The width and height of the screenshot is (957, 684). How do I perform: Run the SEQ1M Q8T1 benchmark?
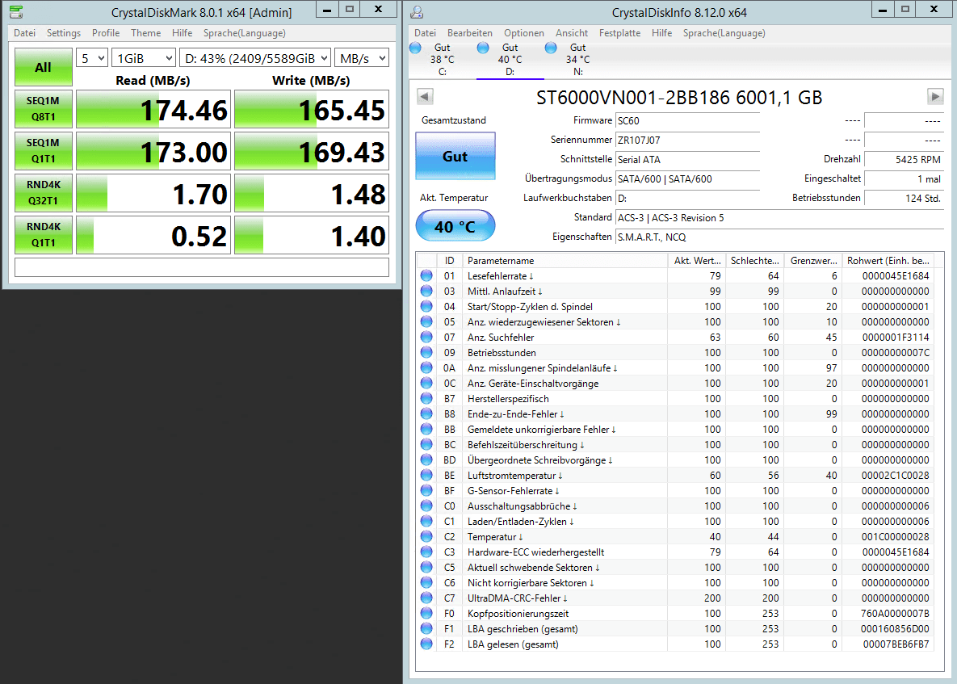(44, 108)
